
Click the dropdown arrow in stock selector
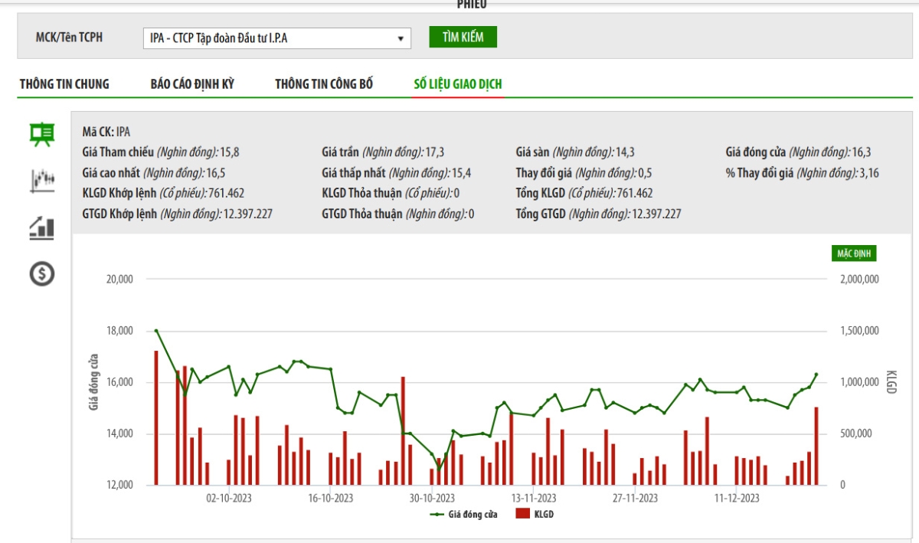coord(401,38)
